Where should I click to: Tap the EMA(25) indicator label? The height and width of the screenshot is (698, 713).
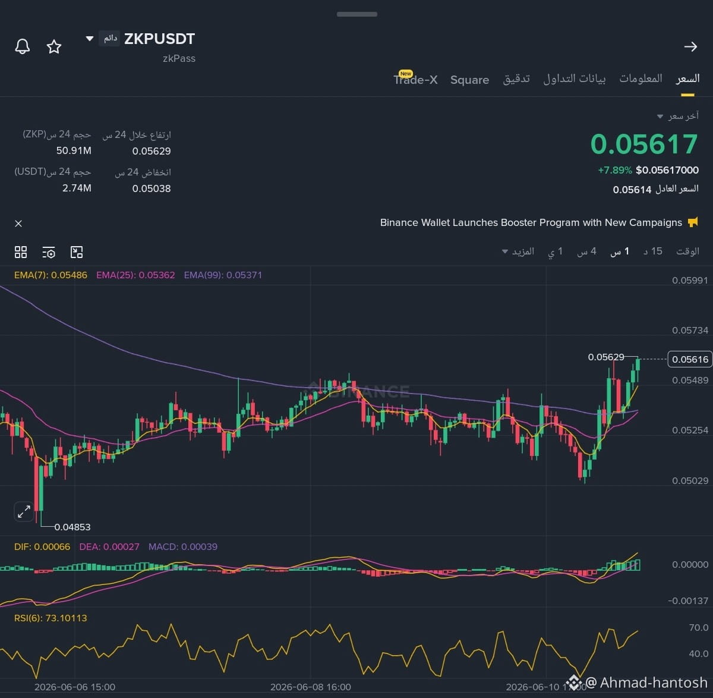(x=135, y=275)
